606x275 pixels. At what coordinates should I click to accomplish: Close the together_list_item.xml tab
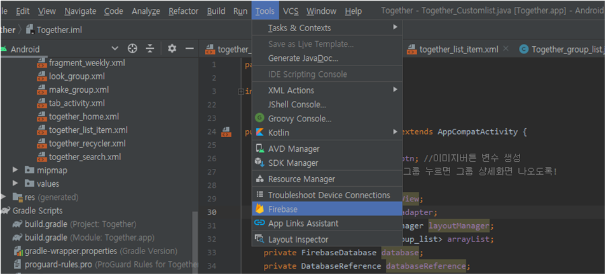pos(506,49)
